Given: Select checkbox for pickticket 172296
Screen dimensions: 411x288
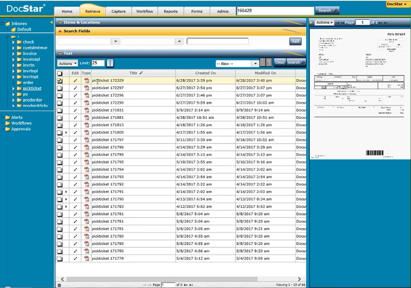Looking at the screenshot, I should coord(59,96).
